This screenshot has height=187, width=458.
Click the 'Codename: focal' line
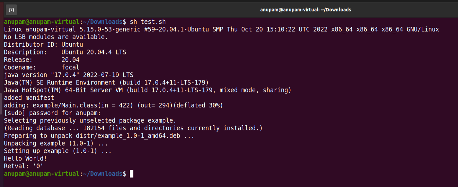pyautogui.click(x=42, y=67)
